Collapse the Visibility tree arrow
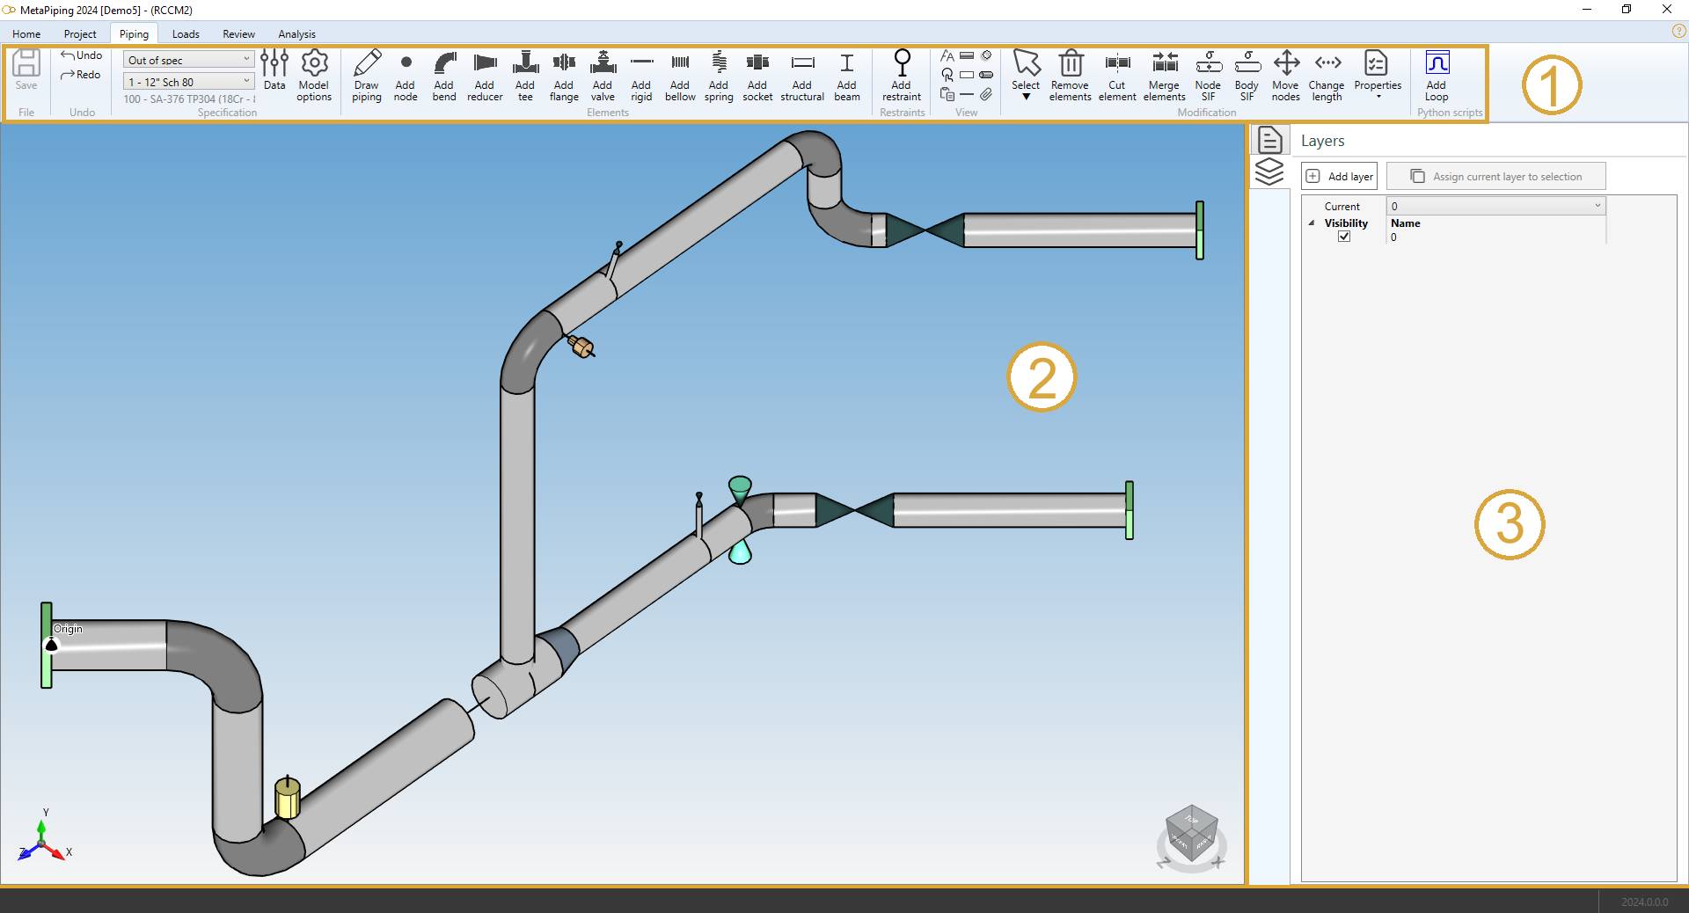 1312,223
